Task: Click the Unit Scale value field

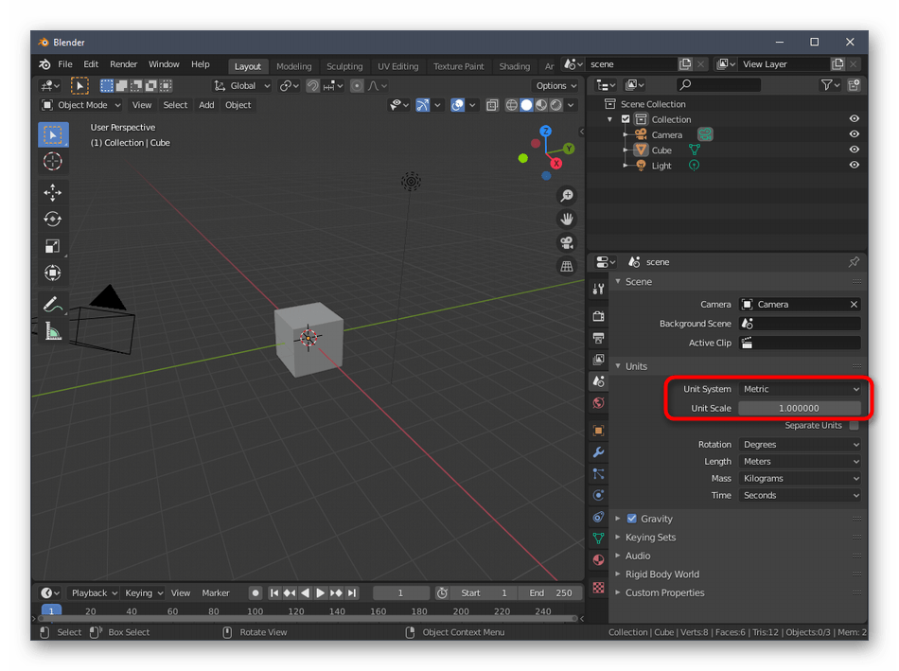Action: (x=800, y=408)
